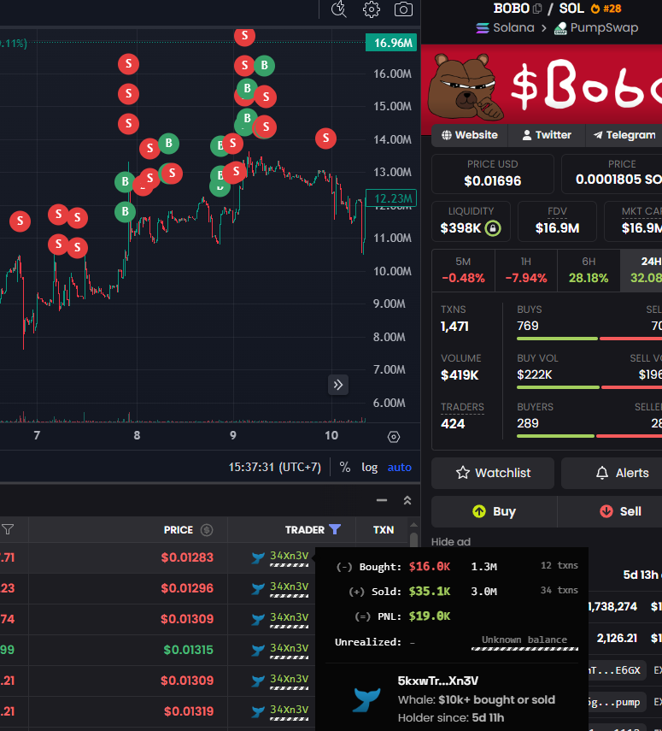Image resolution: width=662 pixels, height=731 pixels.
Task: Open the PumpSwap DEX link
Action: pos(596,28)
